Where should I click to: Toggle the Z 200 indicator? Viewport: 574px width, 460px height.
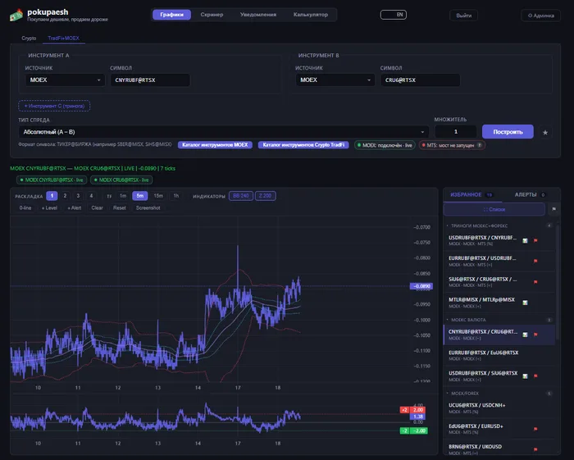tap(265, 196)
